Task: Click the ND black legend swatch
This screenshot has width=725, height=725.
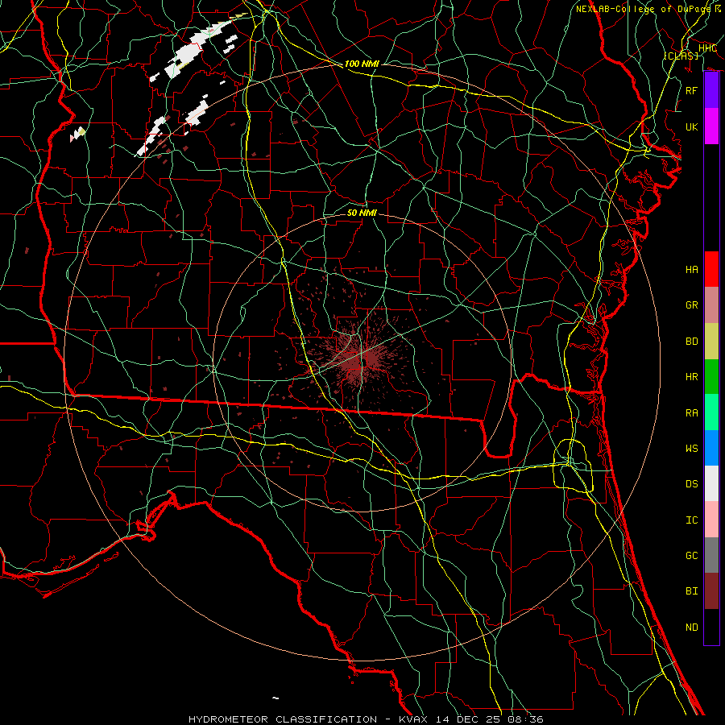Action: point(711,627)
